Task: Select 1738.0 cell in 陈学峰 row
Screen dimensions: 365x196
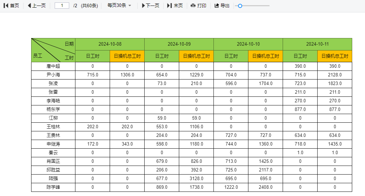Action: pyautogui.click(x=197, y=187)
